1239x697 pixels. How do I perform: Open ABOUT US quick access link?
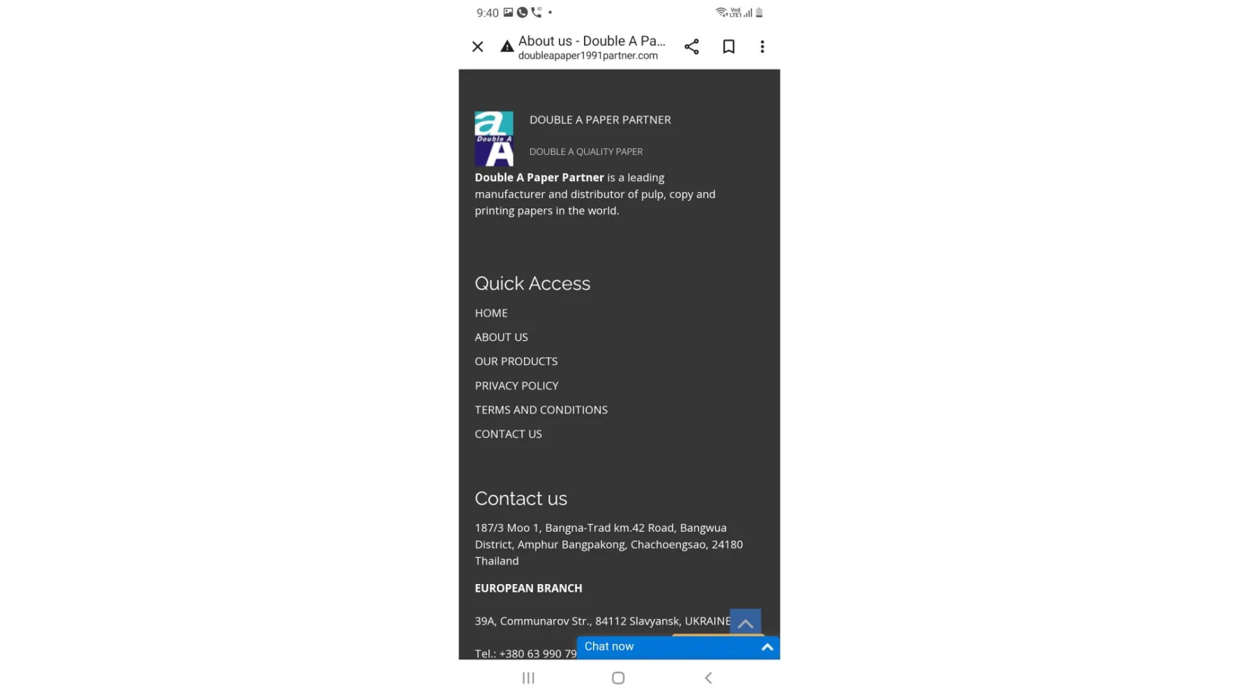pos(501,337)
